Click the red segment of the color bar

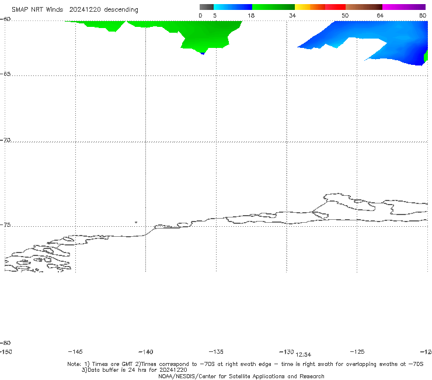coord(335,7)
